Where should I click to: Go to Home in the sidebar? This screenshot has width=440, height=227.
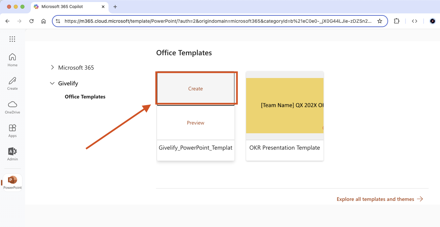[12, 60]
